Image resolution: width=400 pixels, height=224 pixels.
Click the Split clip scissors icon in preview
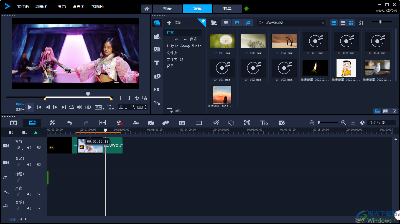[x=137, y=98]
